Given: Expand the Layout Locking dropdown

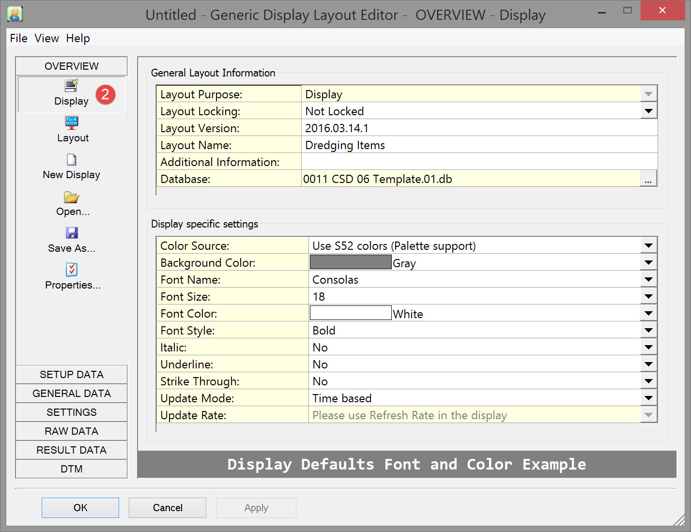Looking at the screenshot, I should tap(648, 111).
